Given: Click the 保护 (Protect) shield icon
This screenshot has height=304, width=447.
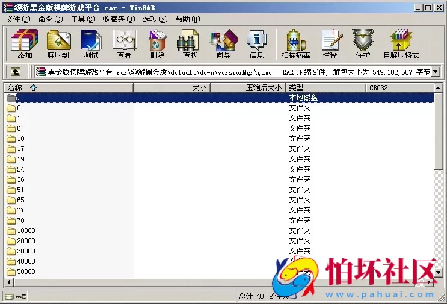Looking at the screenshot, I should 363,44.
